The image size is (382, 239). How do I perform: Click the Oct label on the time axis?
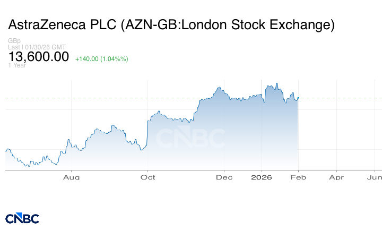pyautogui.click(x=148, y=177)
